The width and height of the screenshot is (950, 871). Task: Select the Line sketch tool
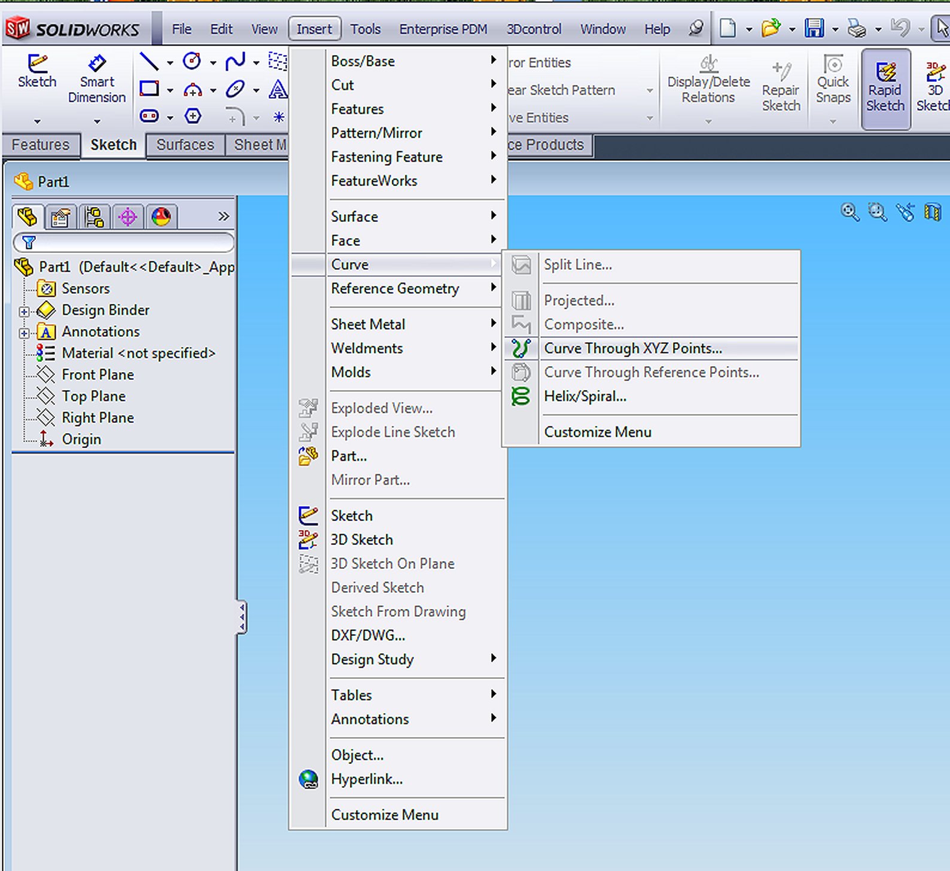tap(149, 61)
